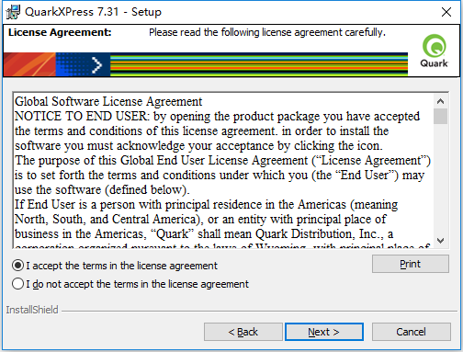Click the empty scrollbar track below thumb
The height and width of the screenshot is (352, 463).
[x=441, y=179]
